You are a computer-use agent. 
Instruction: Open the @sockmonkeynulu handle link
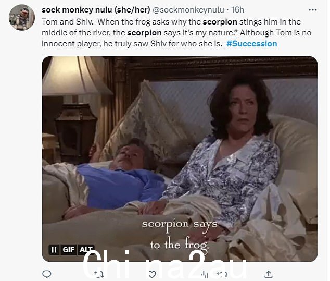click(188, 10)
